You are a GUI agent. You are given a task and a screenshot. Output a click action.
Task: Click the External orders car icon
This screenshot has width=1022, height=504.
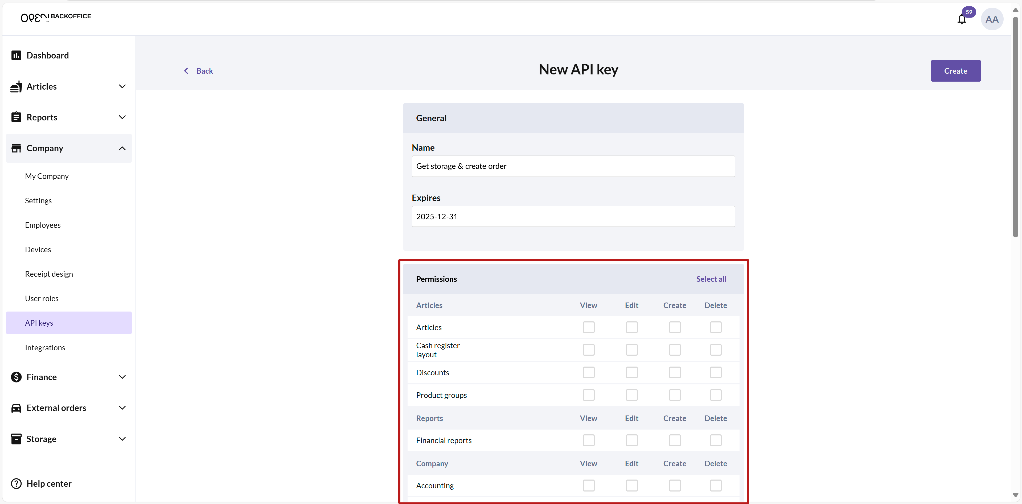coord(16,408)
